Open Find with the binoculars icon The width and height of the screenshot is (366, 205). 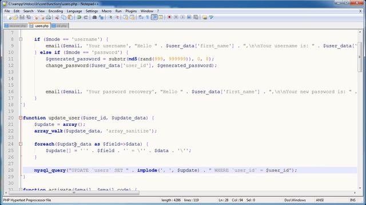(94, 18)
